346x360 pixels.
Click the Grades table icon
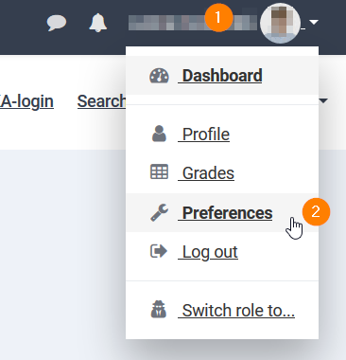pos(159,172)
